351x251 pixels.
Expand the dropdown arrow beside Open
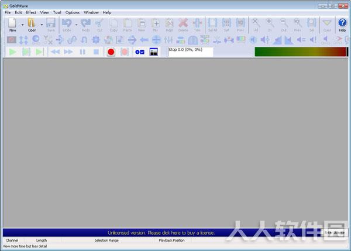42,25
